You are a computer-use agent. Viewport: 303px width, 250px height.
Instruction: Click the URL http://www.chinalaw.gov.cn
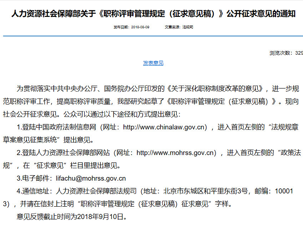point(164,127)
